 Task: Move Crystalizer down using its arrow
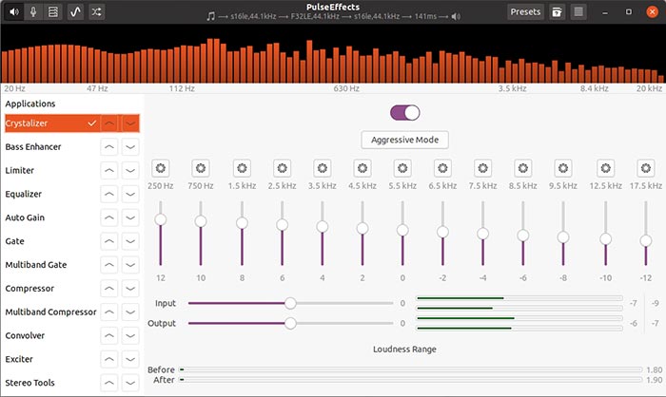[130, 123]
